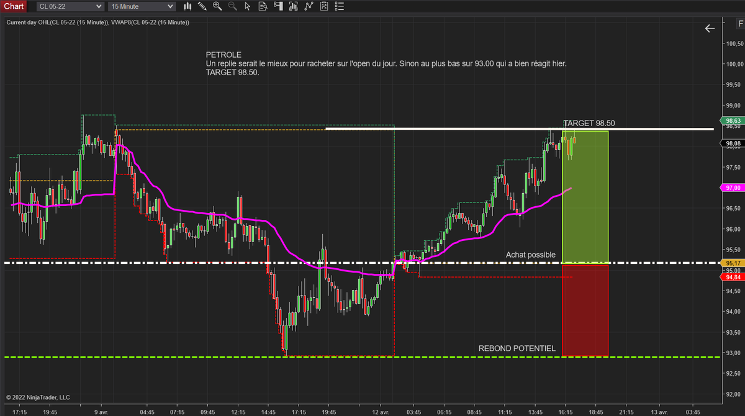Click the bracketed bars toolbar icon

coord(293,6)
